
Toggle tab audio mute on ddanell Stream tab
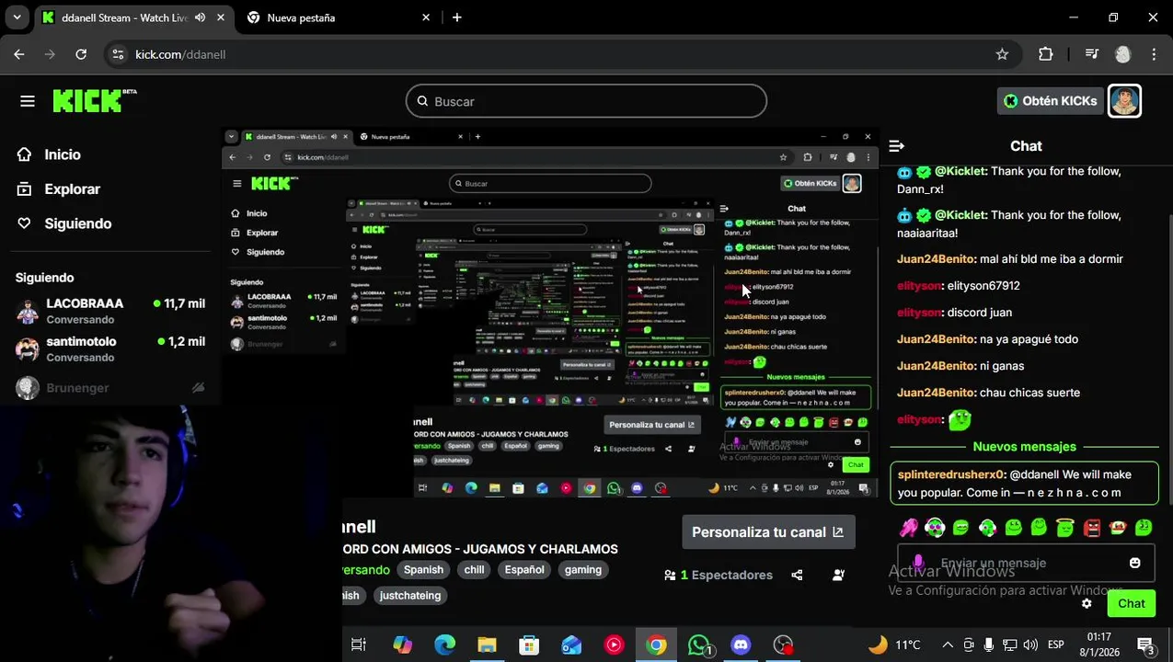pyautogui.click(x=200, y=17)
